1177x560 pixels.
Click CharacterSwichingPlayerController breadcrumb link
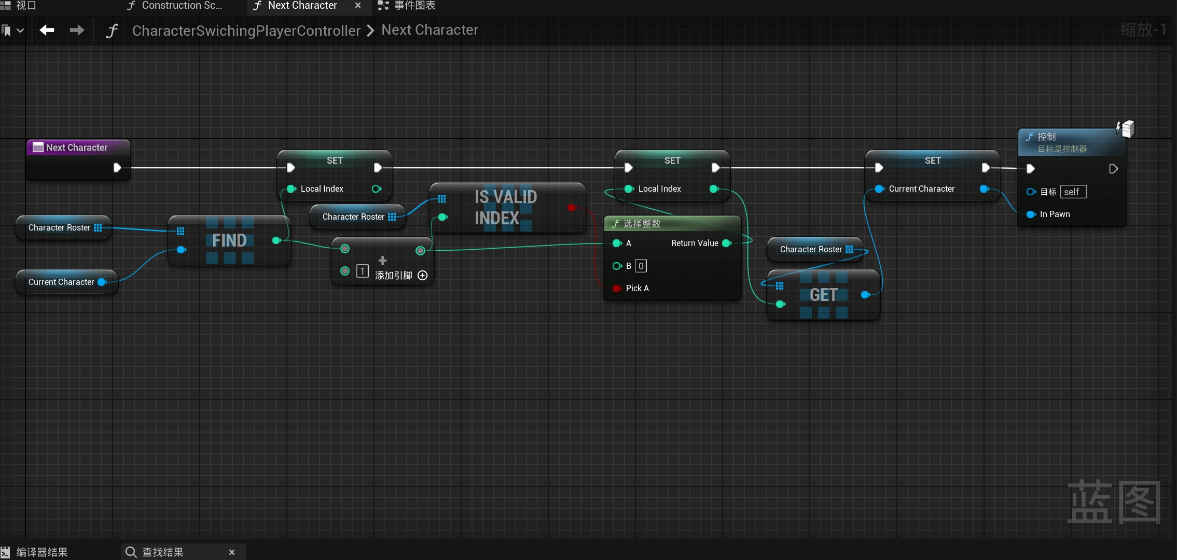(246, 31)
